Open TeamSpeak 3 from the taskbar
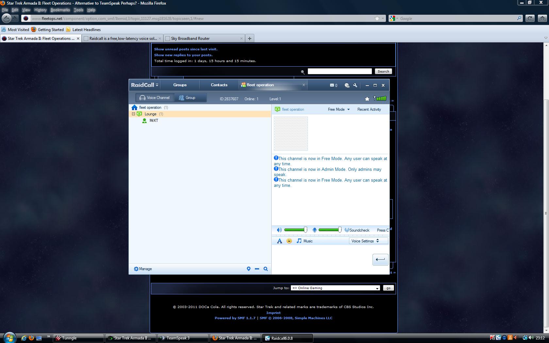 [x=183, y=338]
